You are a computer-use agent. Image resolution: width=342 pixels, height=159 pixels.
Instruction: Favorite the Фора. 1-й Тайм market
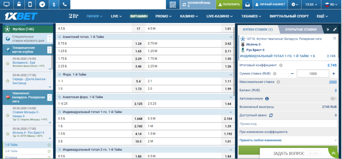click(60, 74)
